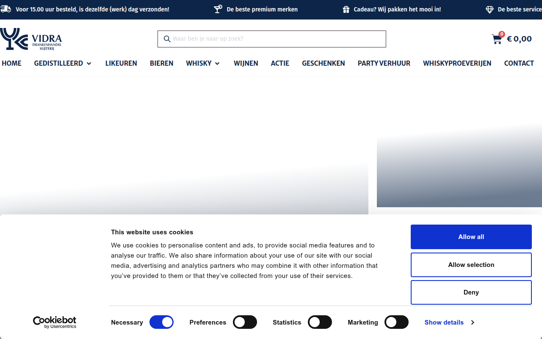Image resolution: width=542 pixels, height=339 pixels.
Task: Open the Bieren menu item
Action: click(x=162, y=63)
